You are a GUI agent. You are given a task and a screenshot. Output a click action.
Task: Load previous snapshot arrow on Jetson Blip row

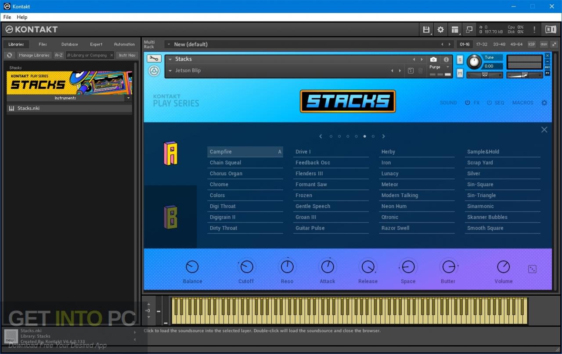[392, 71]
